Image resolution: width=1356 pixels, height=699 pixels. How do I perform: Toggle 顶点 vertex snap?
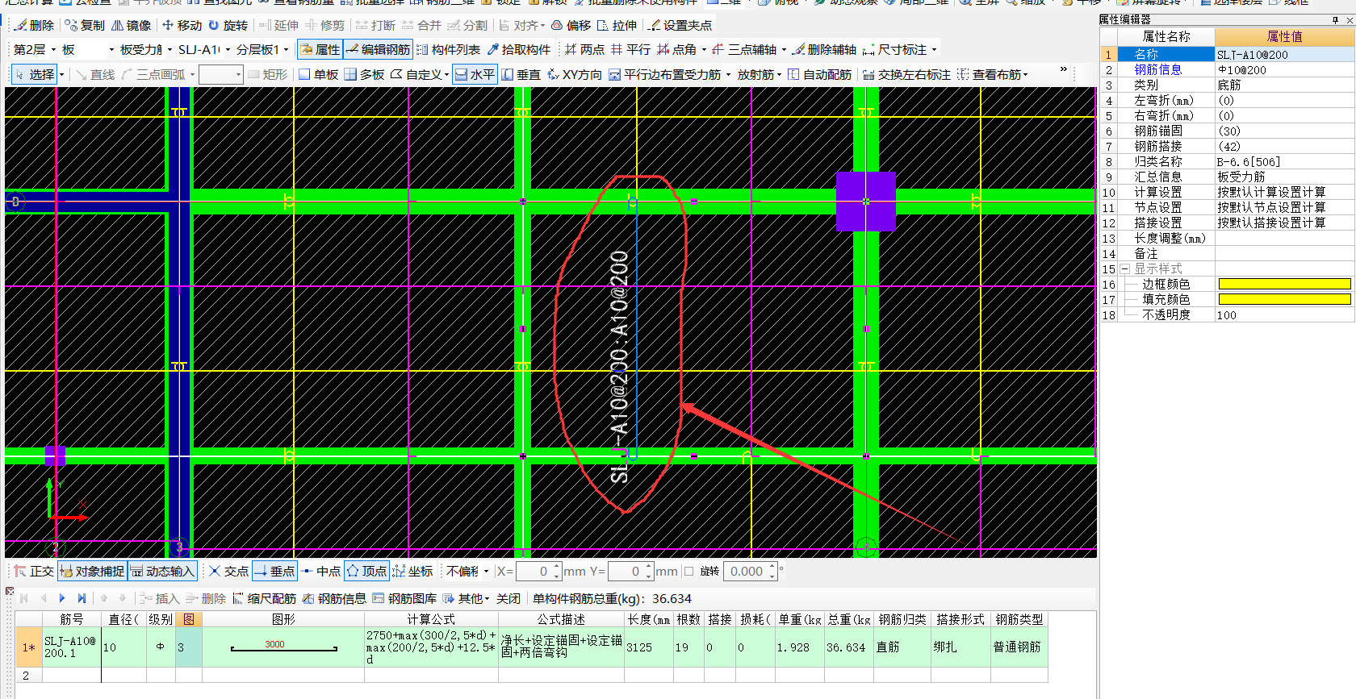point(367,571)
